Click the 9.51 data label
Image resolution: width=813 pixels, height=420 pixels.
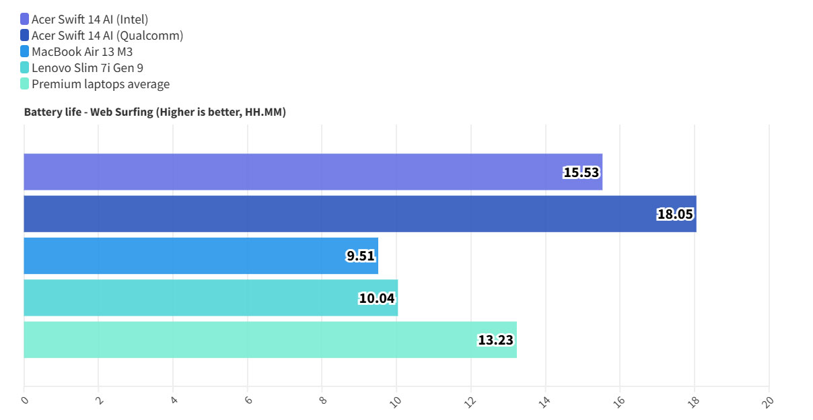click(x=360, y=256)
